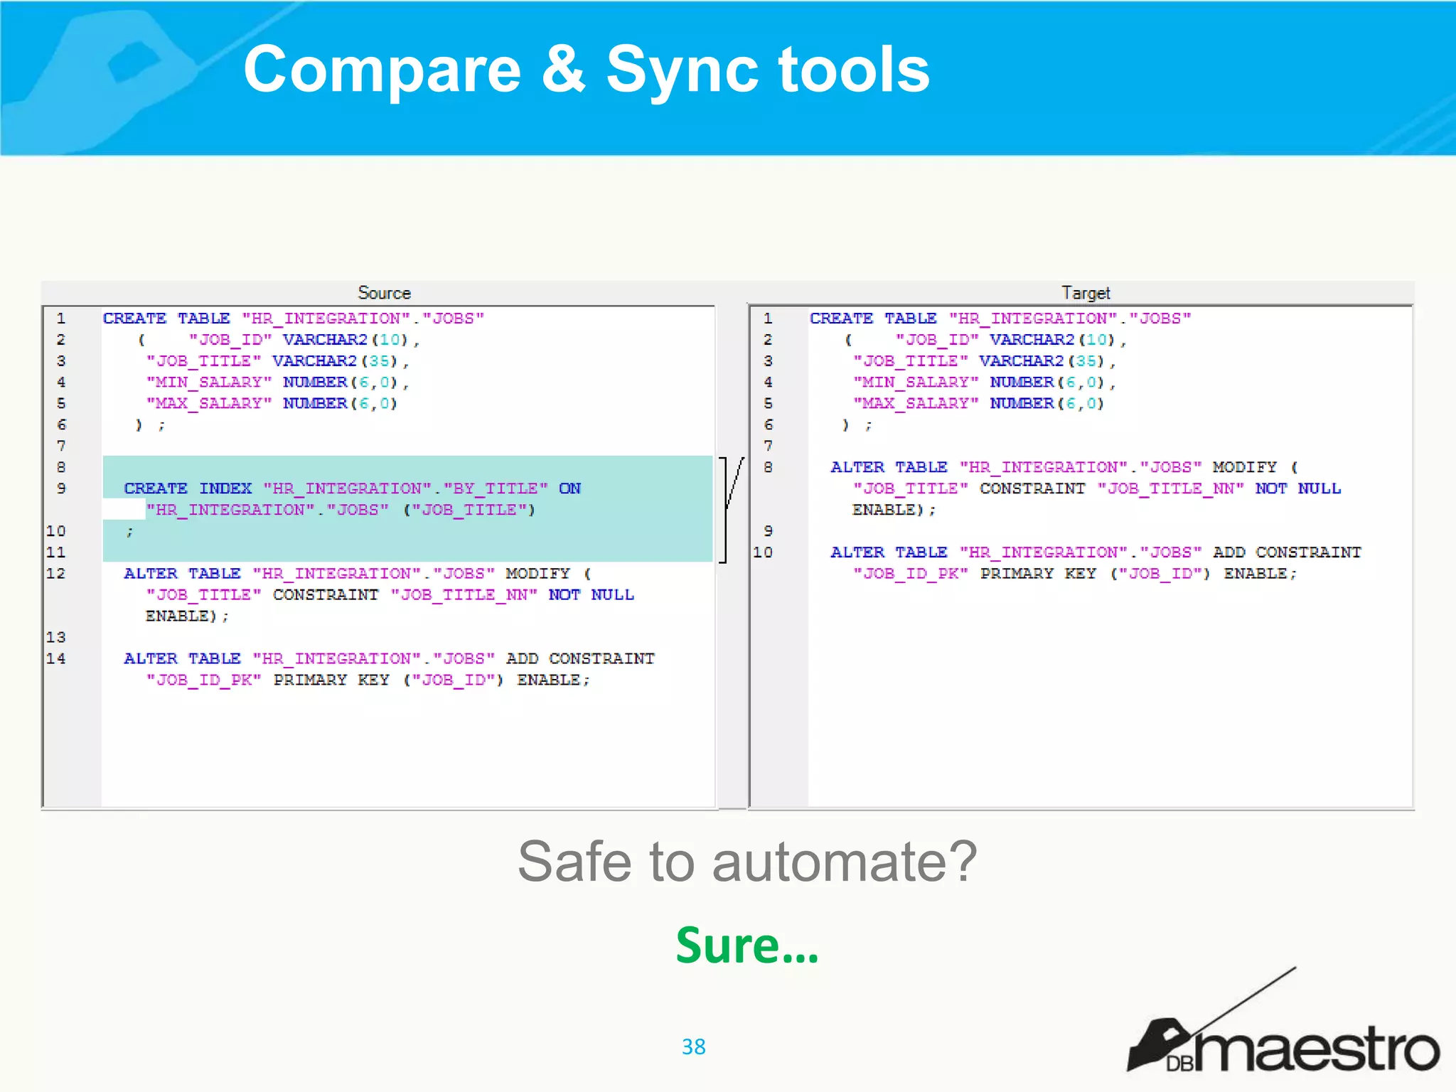Screen dimensions: 1456x1092
Task: Click "JOB_ID_PK" PRIMARY KEY line in Target
Action: pos(1074,574)
